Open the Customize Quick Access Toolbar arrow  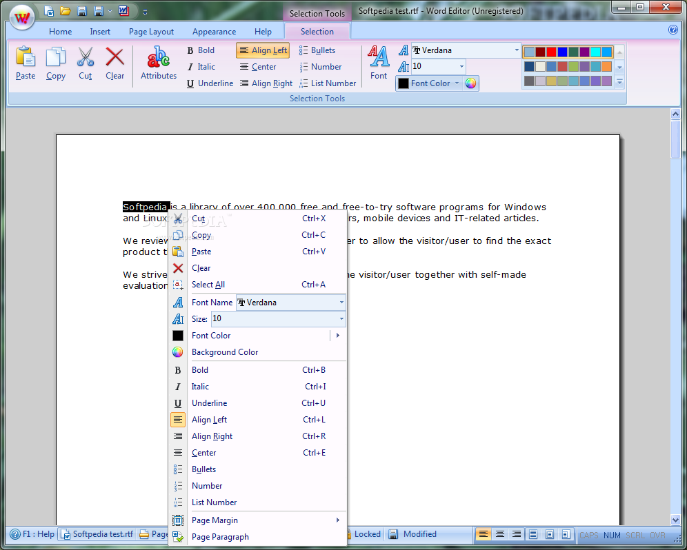tap(145, 12)
